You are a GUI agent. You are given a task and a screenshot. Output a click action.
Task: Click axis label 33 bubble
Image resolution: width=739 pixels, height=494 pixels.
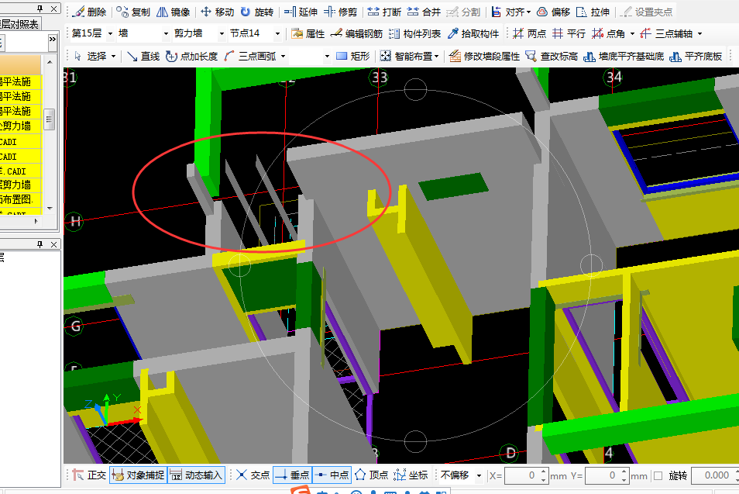[380, 78]
